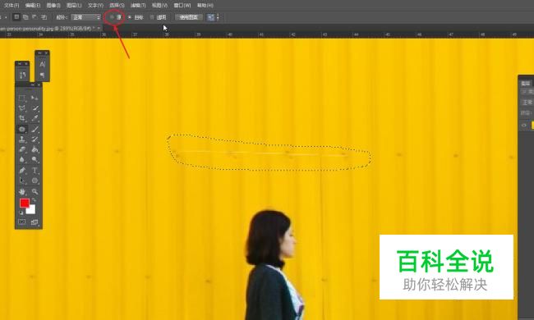The height and width of the screenshot is (320, 534).
Task: Select the Hand tool
Action: 22,191
